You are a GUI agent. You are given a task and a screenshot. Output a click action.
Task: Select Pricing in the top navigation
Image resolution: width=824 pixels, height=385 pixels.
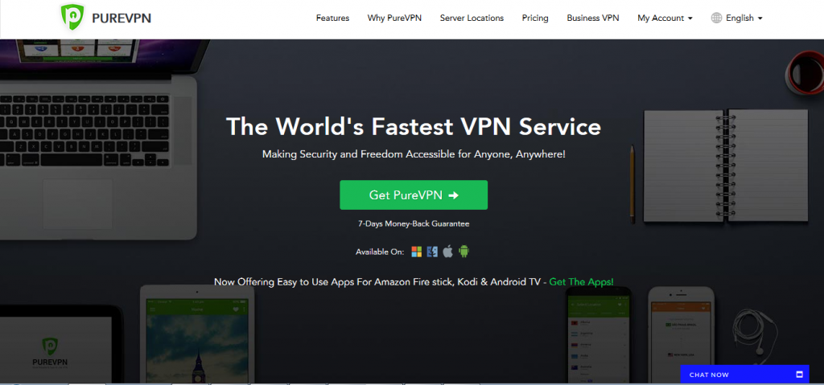[535, 18]
